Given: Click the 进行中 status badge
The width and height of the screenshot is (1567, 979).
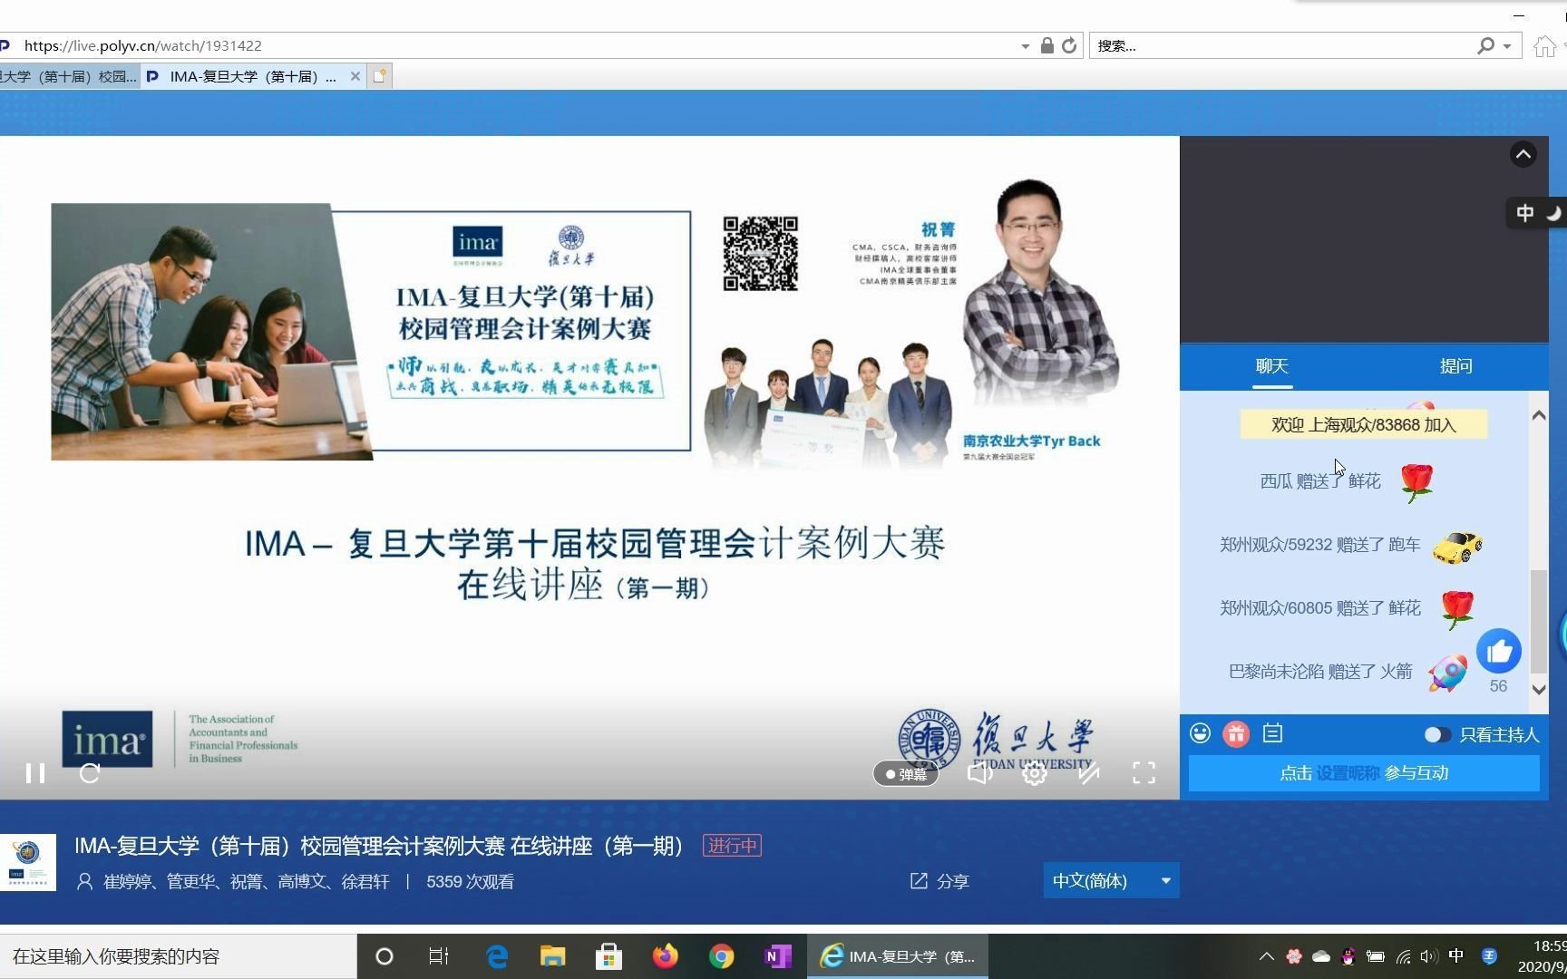Looking at the screenshot, I should click(x=732, y=846).
